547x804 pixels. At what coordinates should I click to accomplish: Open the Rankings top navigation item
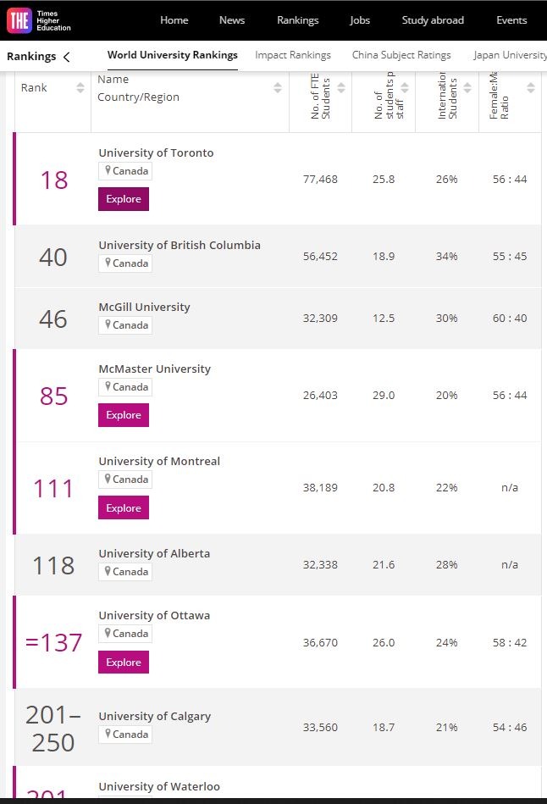pos(297,20)
